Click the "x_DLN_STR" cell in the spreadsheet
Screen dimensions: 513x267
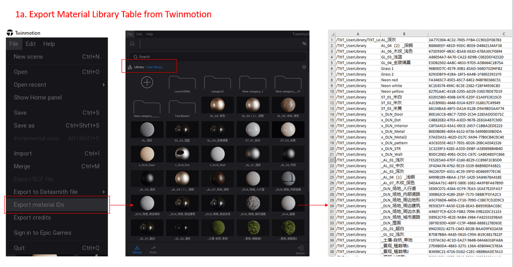[x=404, y=148]
